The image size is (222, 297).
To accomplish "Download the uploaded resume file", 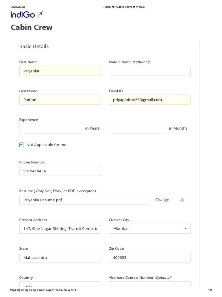I will click(182, 200).
